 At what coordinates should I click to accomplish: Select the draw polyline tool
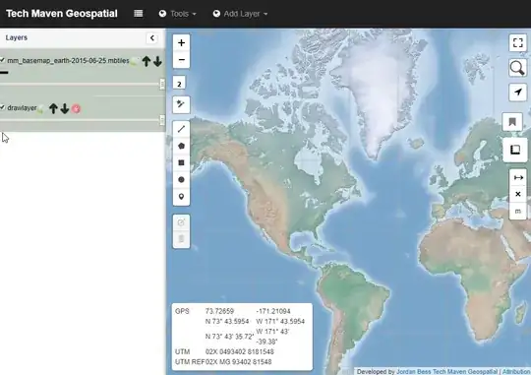click(181, 129)
